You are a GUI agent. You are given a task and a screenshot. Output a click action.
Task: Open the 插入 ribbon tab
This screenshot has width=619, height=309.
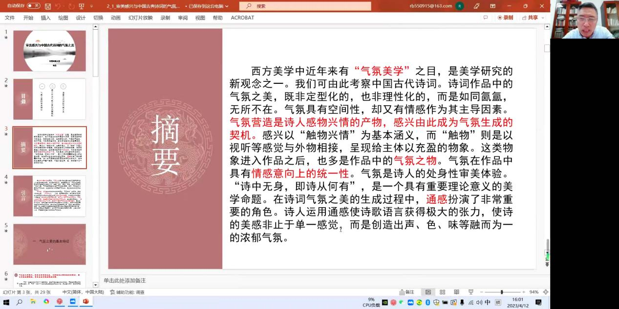click(45, 18)
